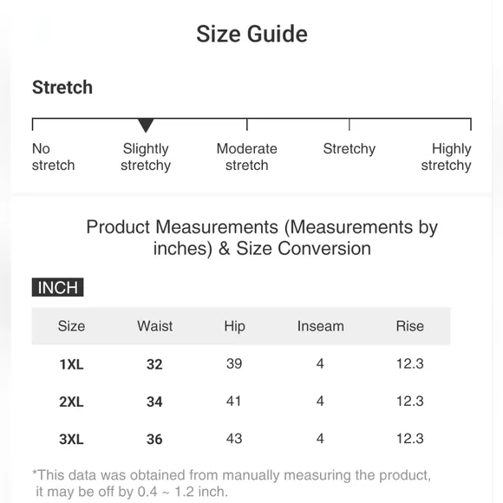Select the 'Slightly stretchy' scale label
The width and height of the screenshot is (503, 503).
tap(146, 157)
